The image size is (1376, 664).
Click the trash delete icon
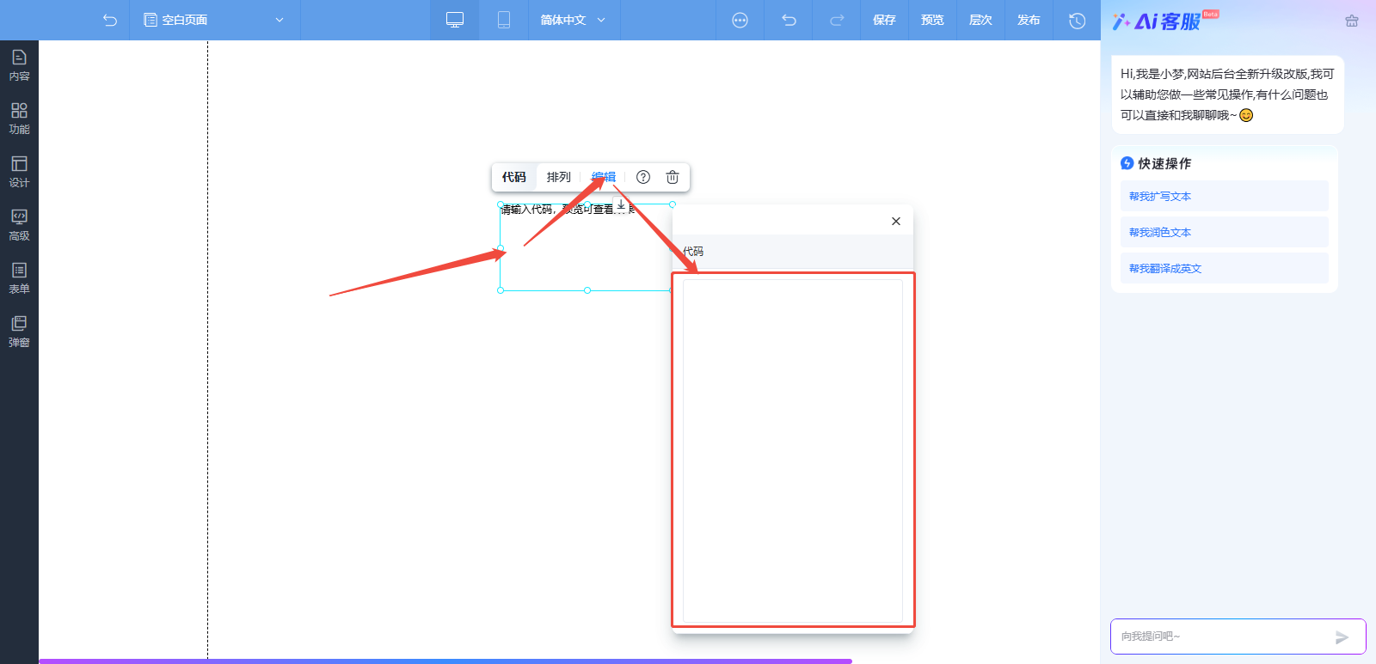pyautogui.click(x=673, y=177)
